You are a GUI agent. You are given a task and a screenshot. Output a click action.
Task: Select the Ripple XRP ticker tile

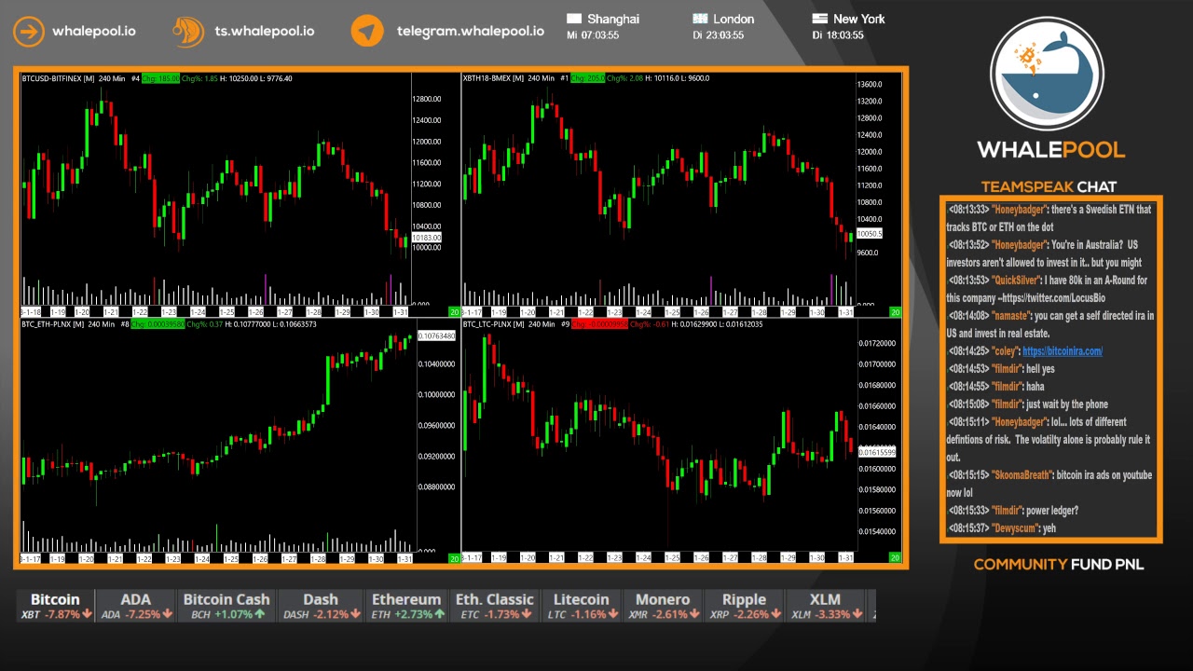click(x=745, y=606)
